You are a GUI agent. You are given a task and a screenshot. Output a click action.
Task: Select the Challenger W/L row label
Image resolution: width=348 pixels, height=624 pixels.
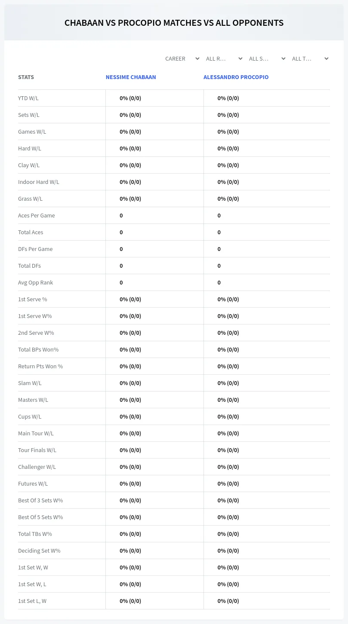(37, 467)
